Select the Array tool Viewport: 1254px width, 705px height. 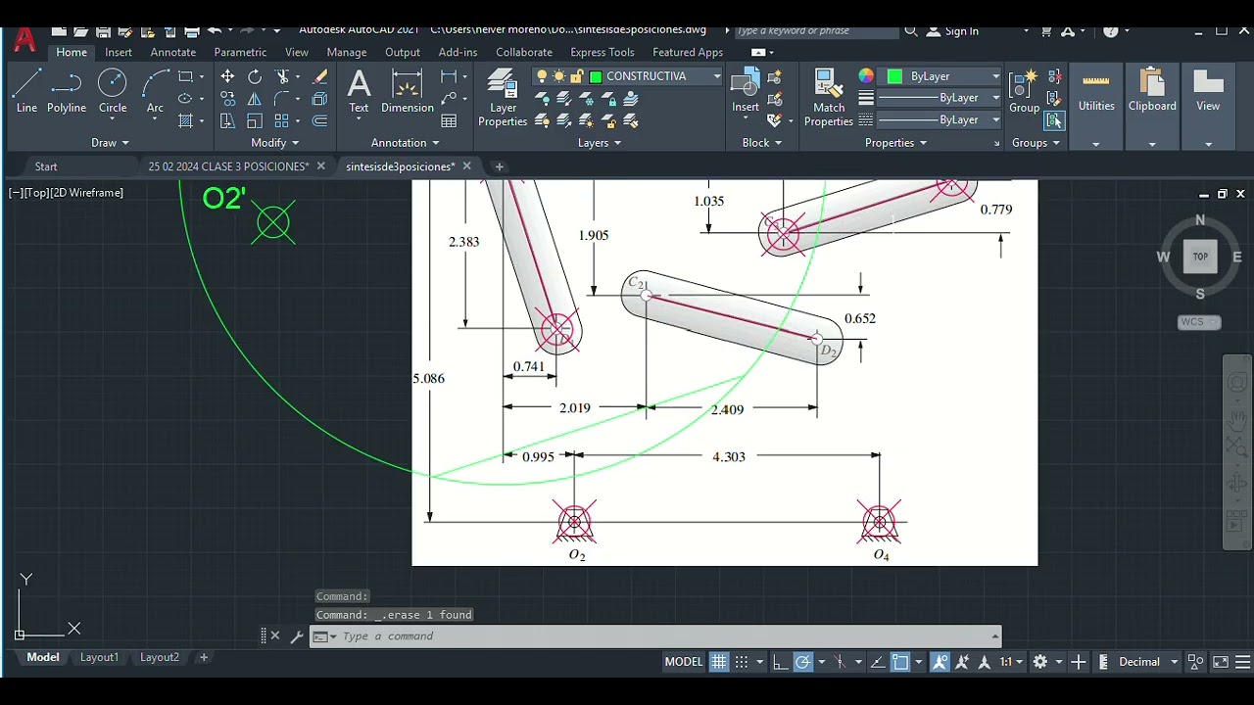[x=282, y=121]
